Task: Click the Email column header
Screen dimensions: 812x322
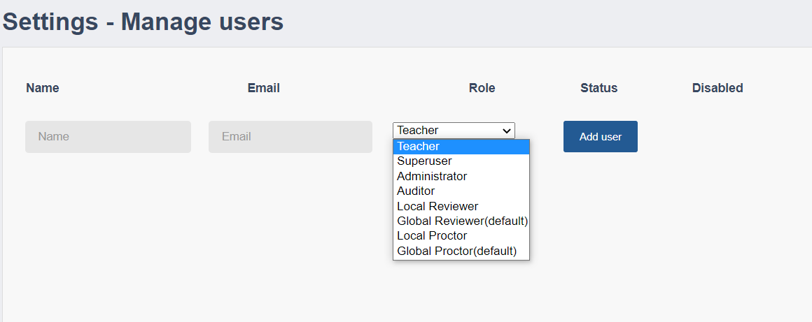Action: 264,88
